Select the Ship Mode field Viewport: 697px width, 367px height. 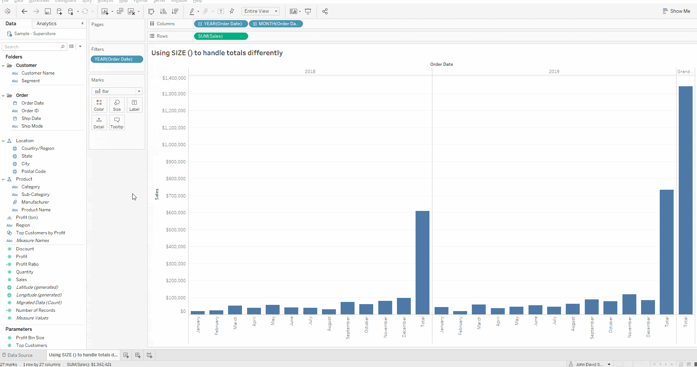[32, 126]
